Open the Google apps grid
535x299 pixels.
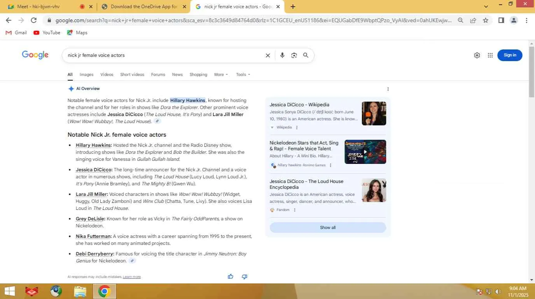point(490,55)
